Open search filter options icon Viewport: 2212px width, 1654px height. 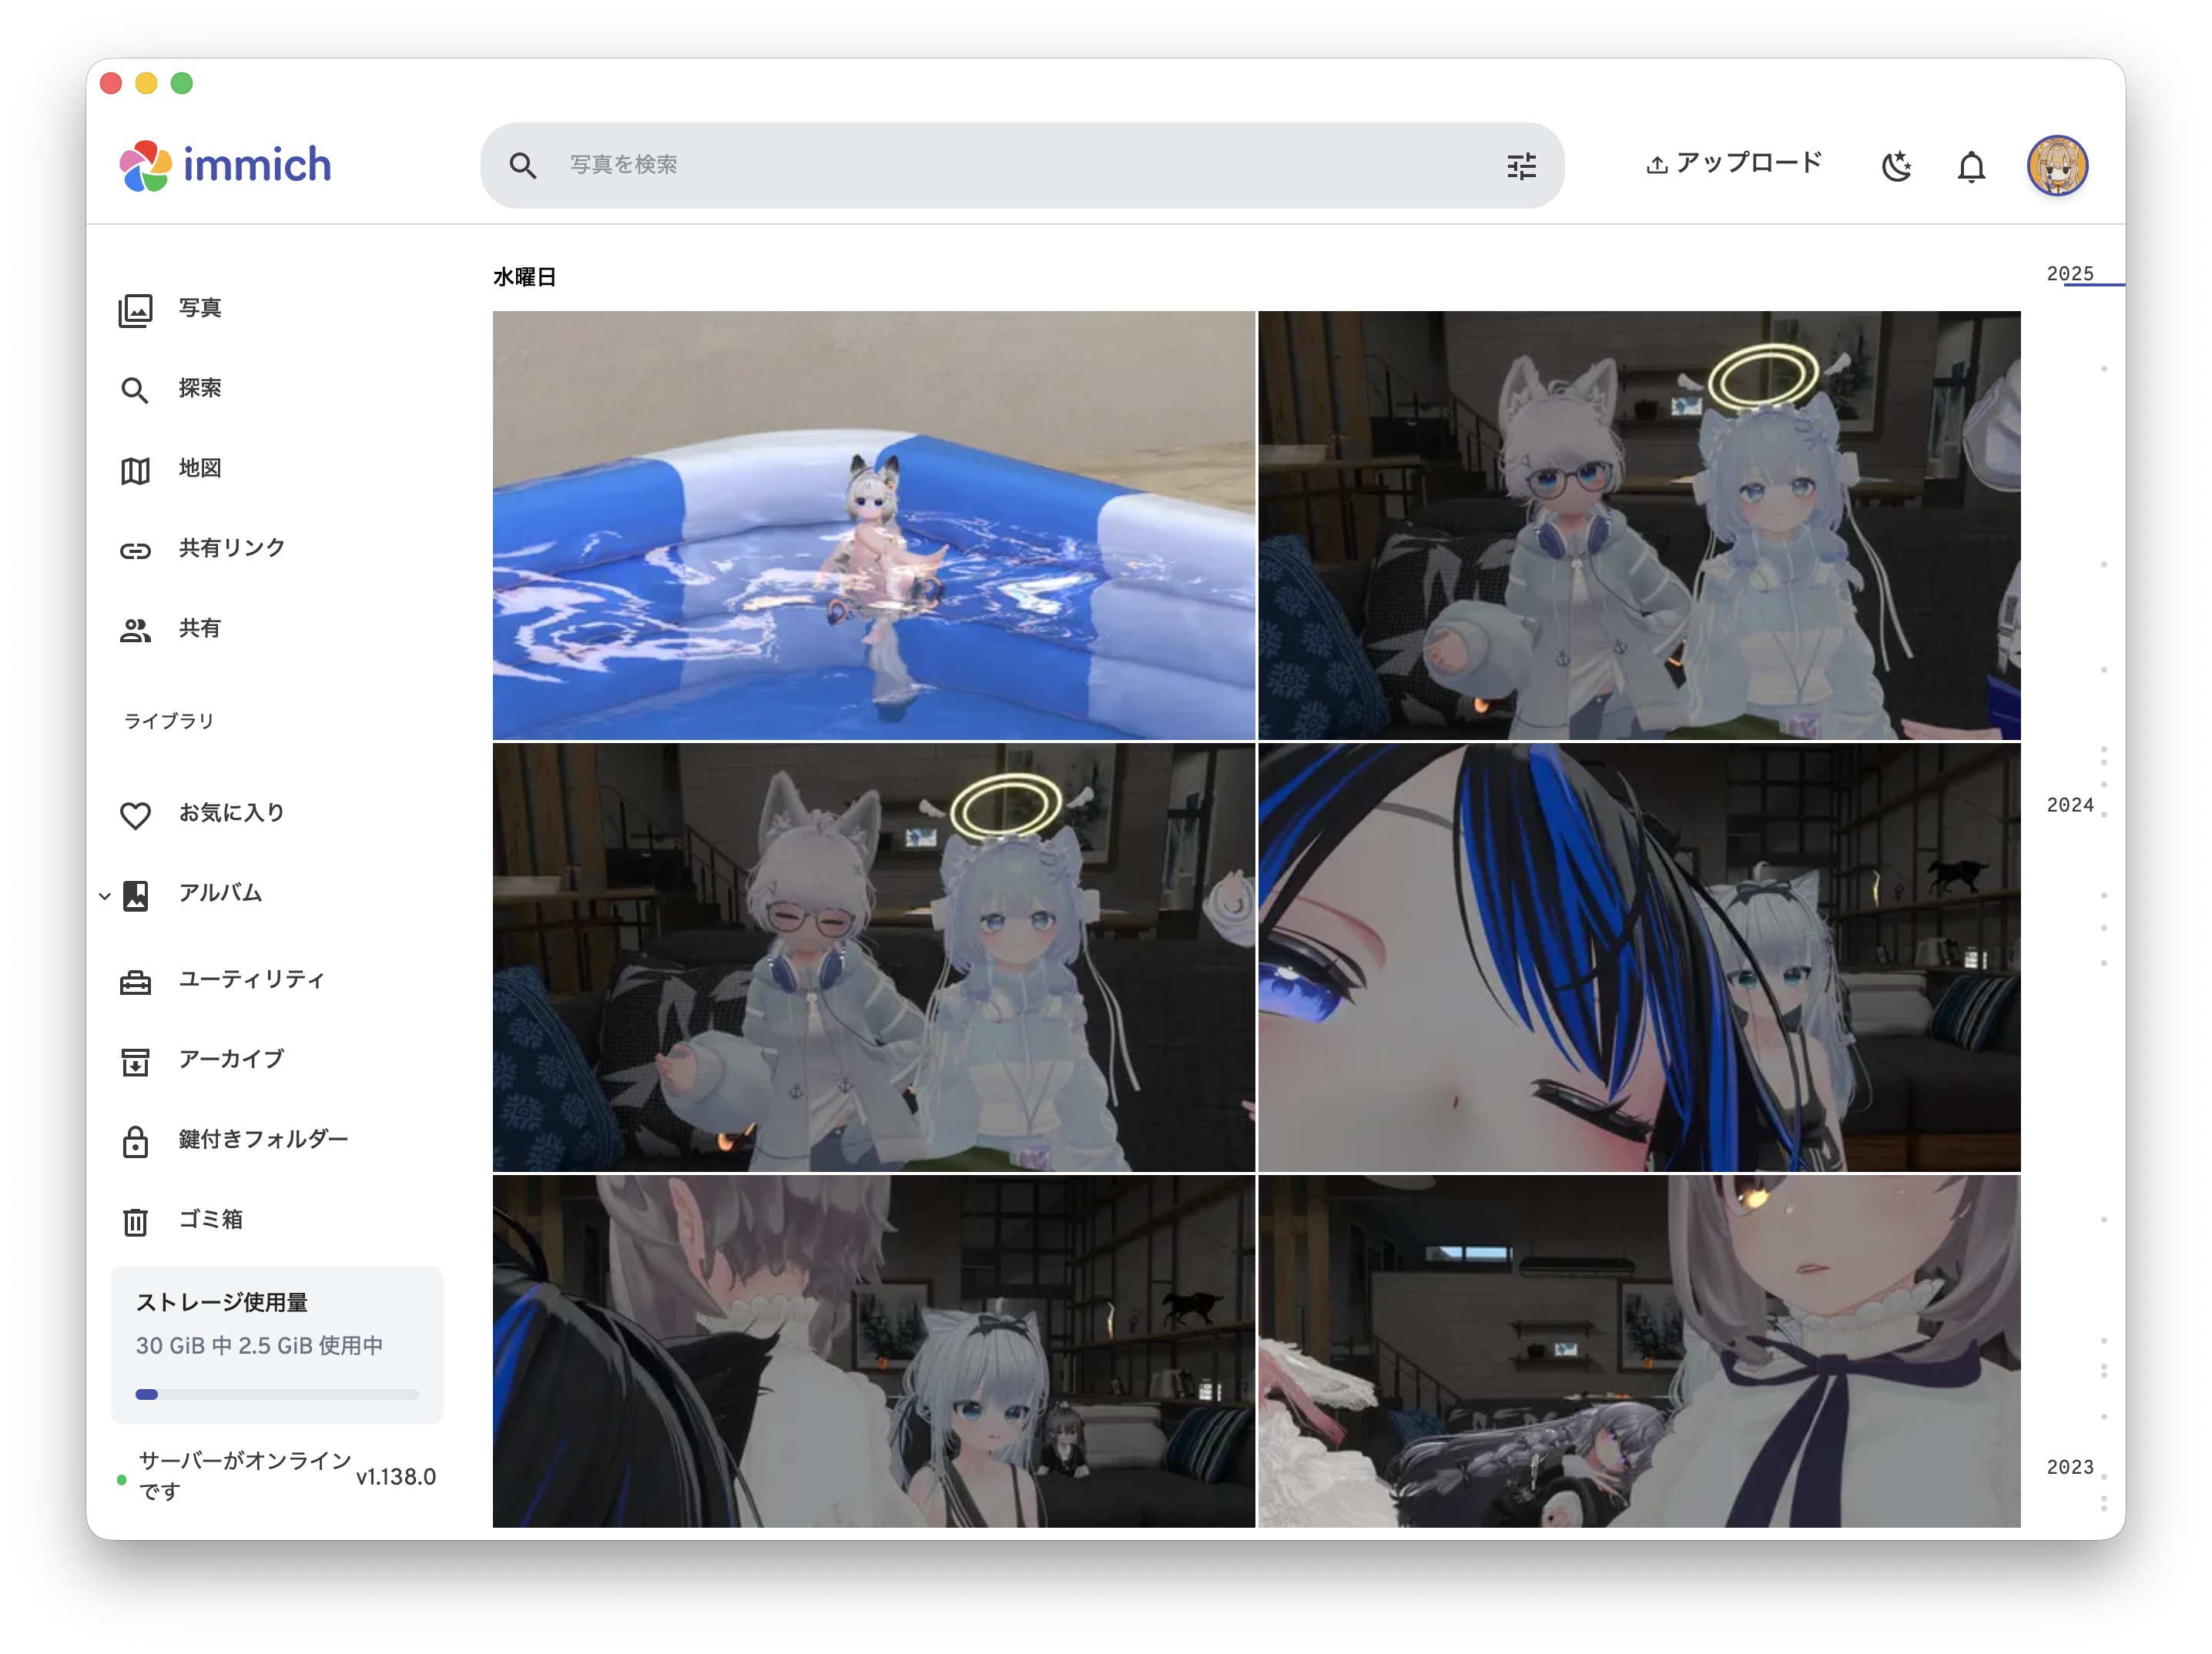1521,166
